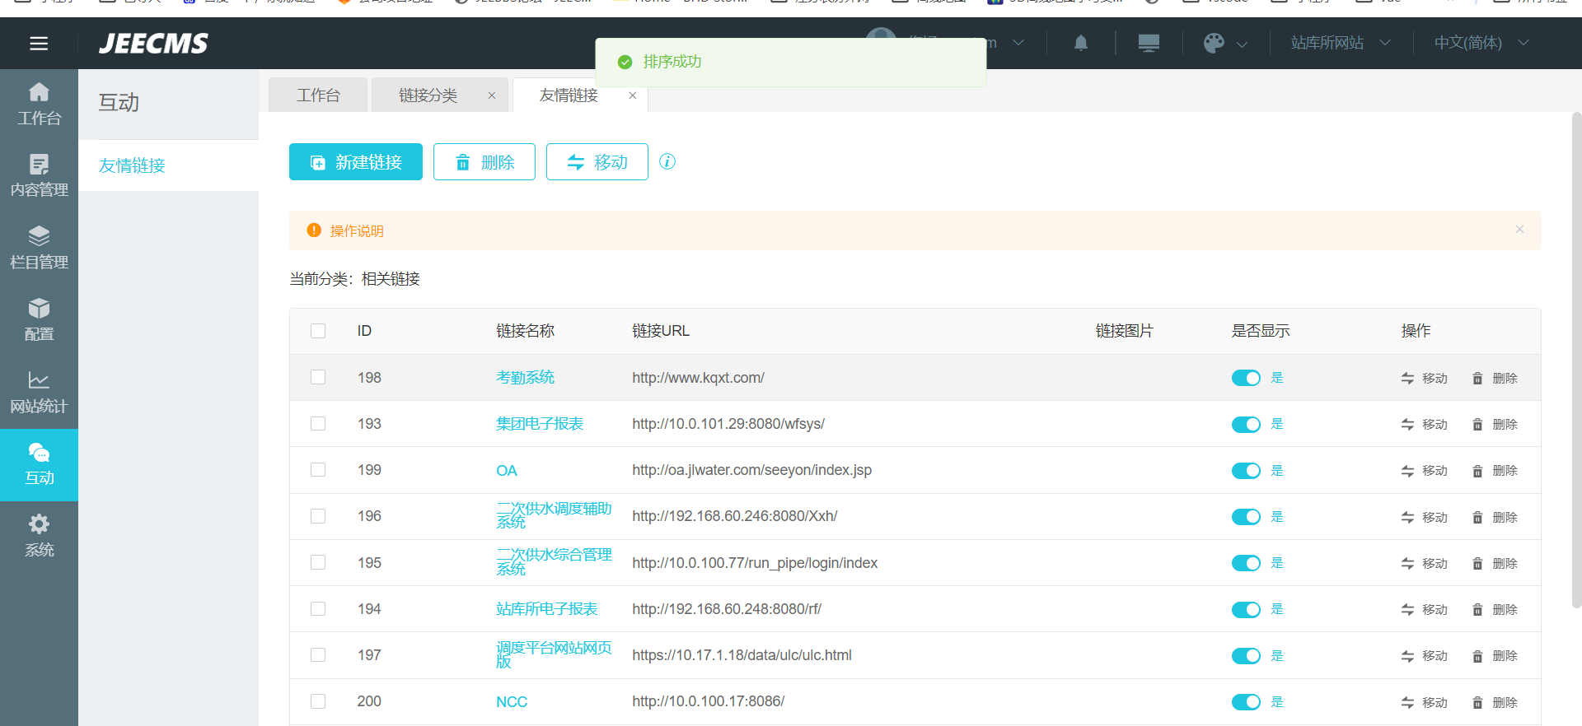Disable display toggle for NCC link
This screenshot has height=726, width=1582.
(1245, 702)
